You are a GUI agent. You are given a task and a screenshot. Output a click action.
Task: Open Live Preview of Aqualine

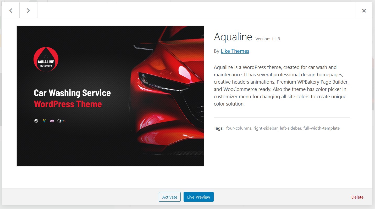tap(198, 197)
